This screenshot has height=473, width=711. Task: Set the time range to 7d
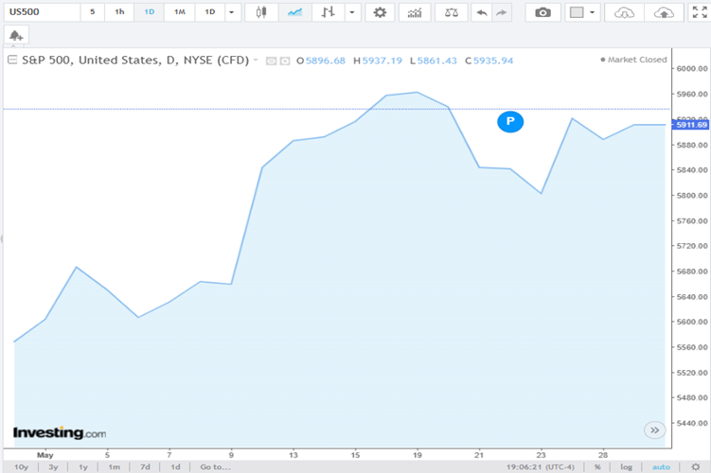[x=145, y=466]
